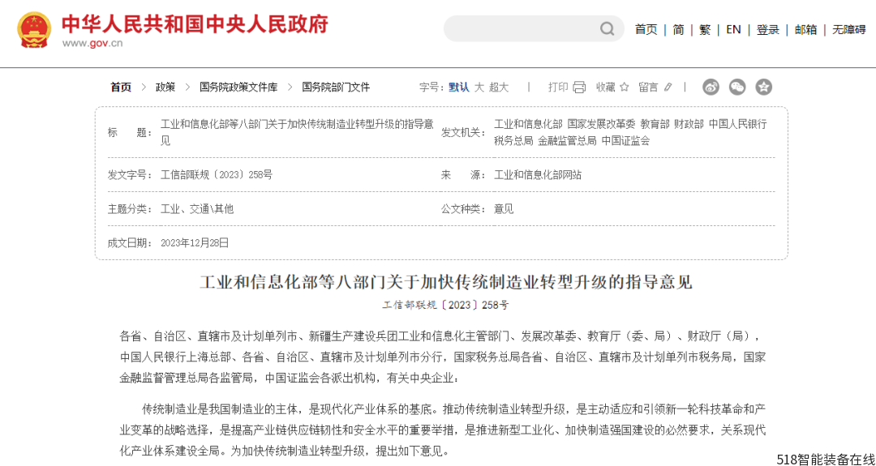Click the national emblem logo

point(34,29)
